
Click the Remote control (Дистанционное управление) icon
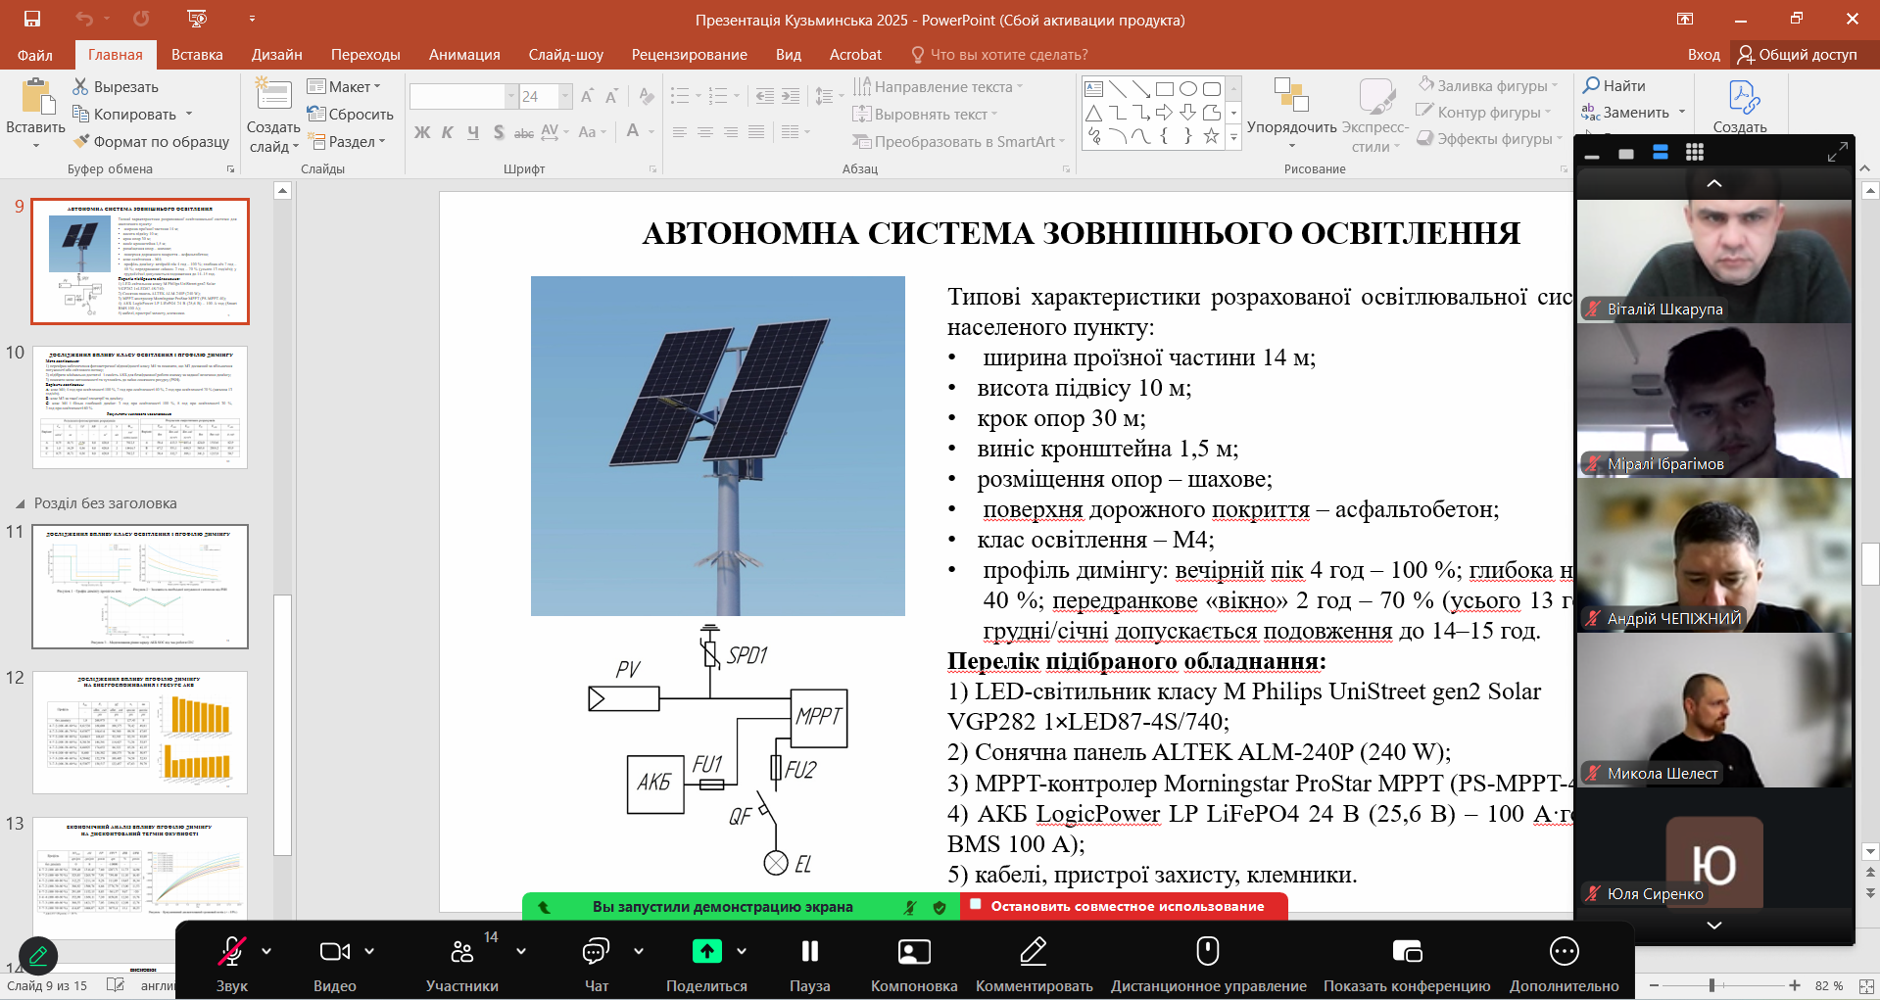pyautogui.click(x=1208, y=951)
